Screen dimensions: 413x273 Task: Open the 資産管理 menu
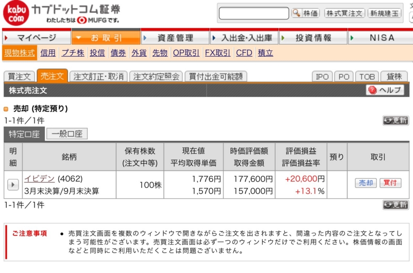click(175, 38)
